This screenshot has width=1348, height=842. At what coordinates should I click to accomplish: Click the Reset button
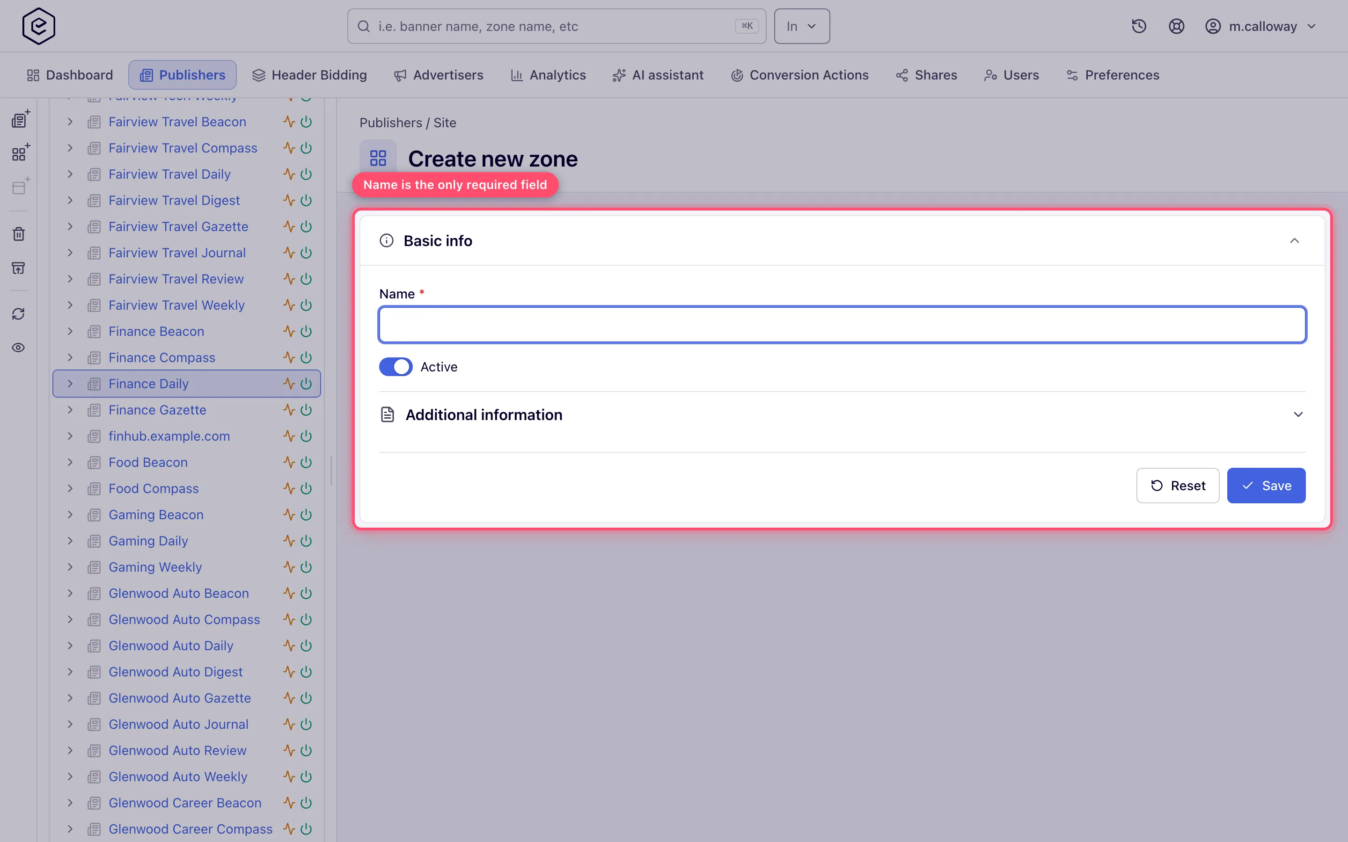tap(1178, 486)
